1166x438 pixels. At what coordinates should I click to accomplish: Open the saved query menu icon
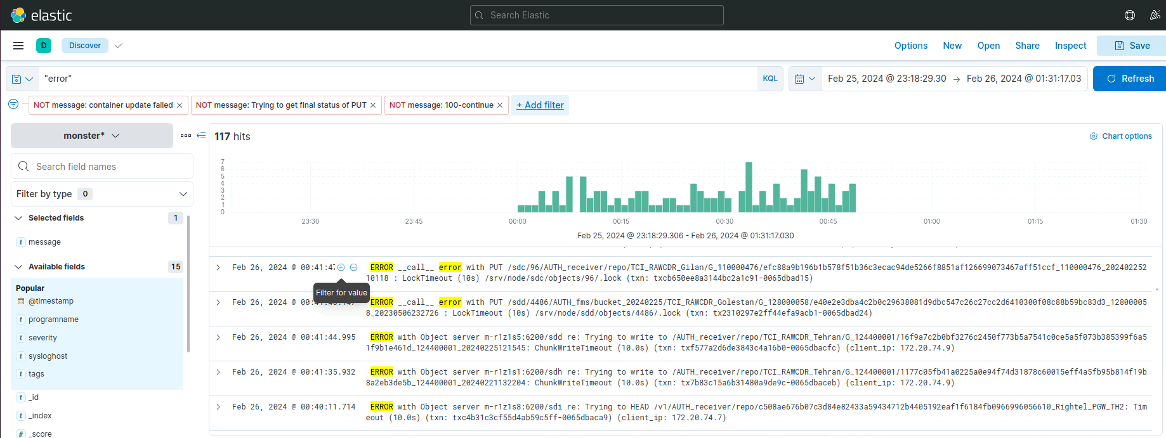[22, 79]
